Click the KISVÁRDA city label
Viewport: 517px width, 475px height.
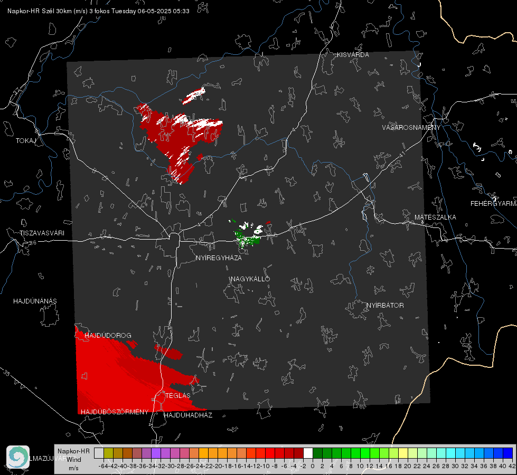point(353,55)
